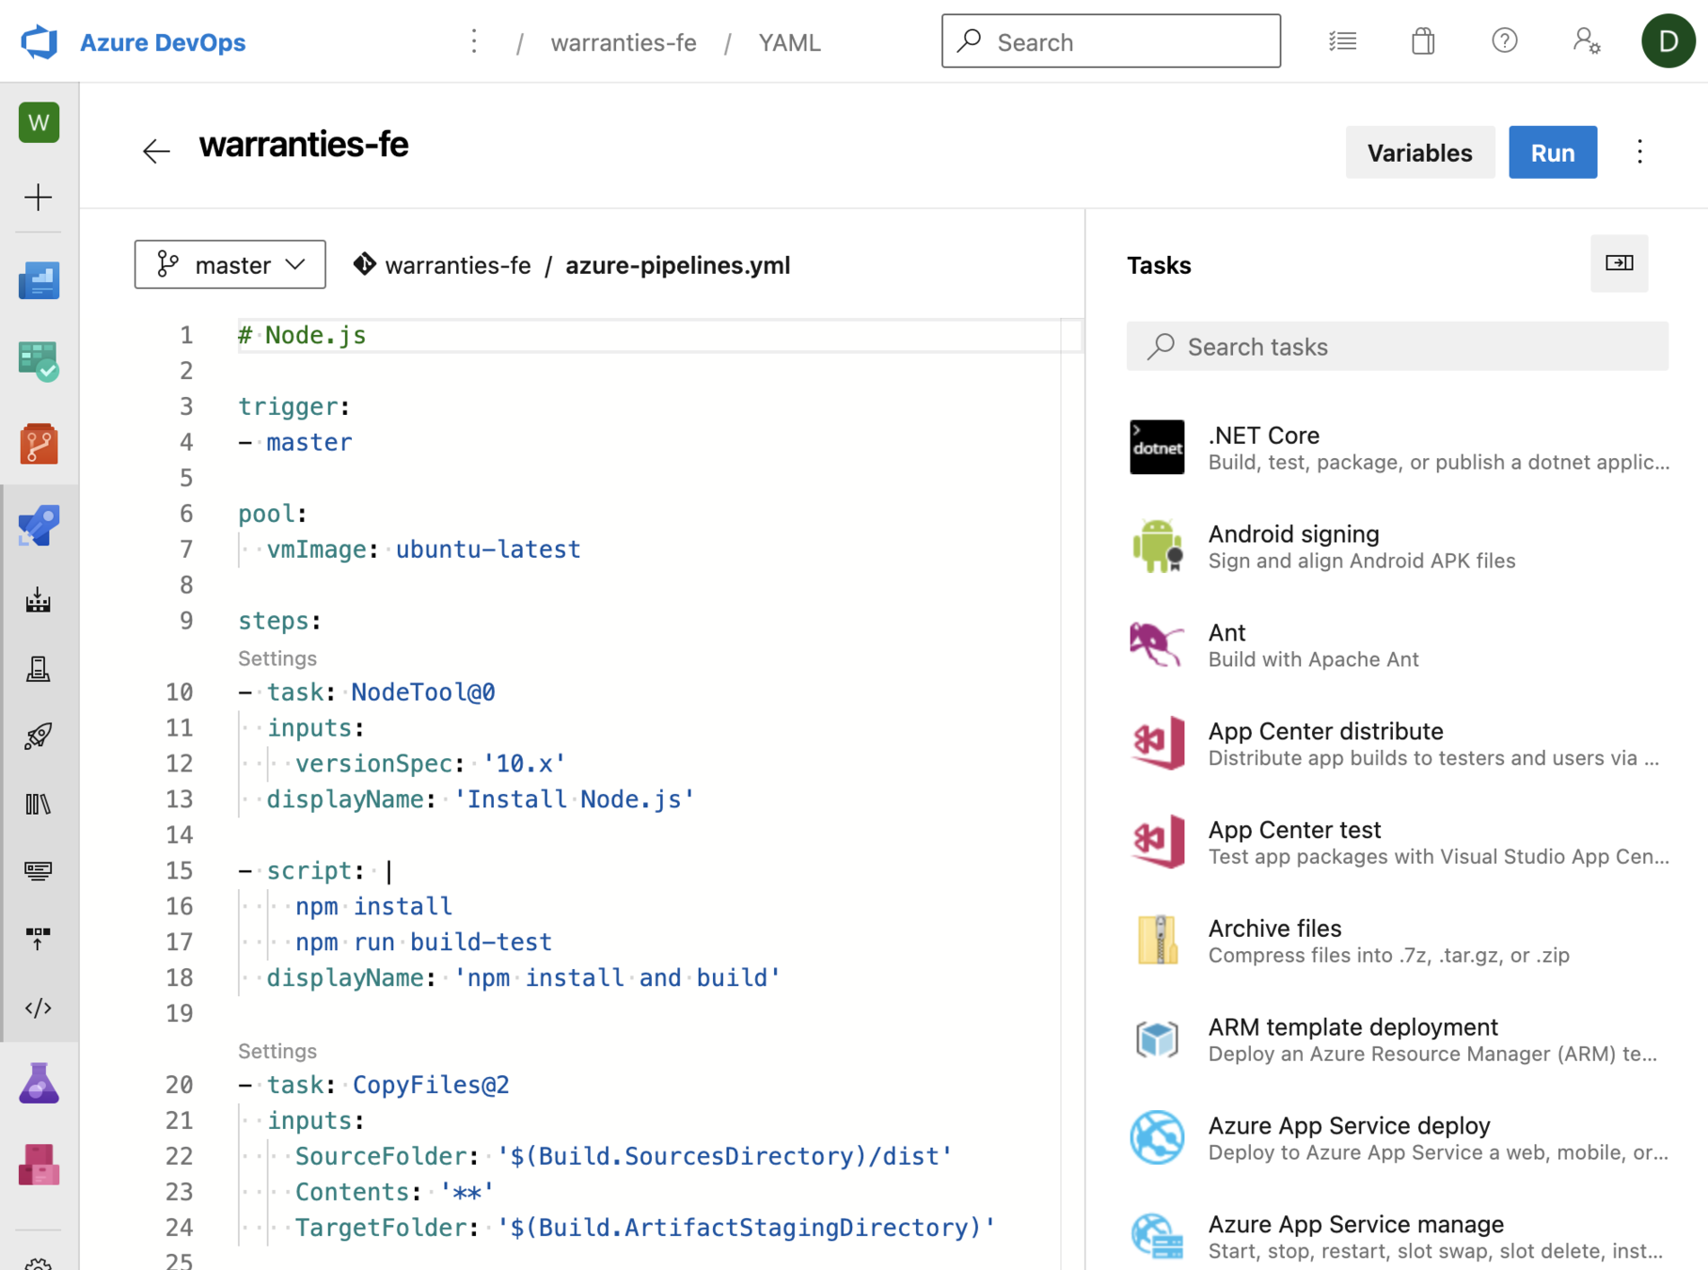Open the Azure DevOps home logo
The image size is (1708, 1270).
pyautogui.click(x=39, y=42)
